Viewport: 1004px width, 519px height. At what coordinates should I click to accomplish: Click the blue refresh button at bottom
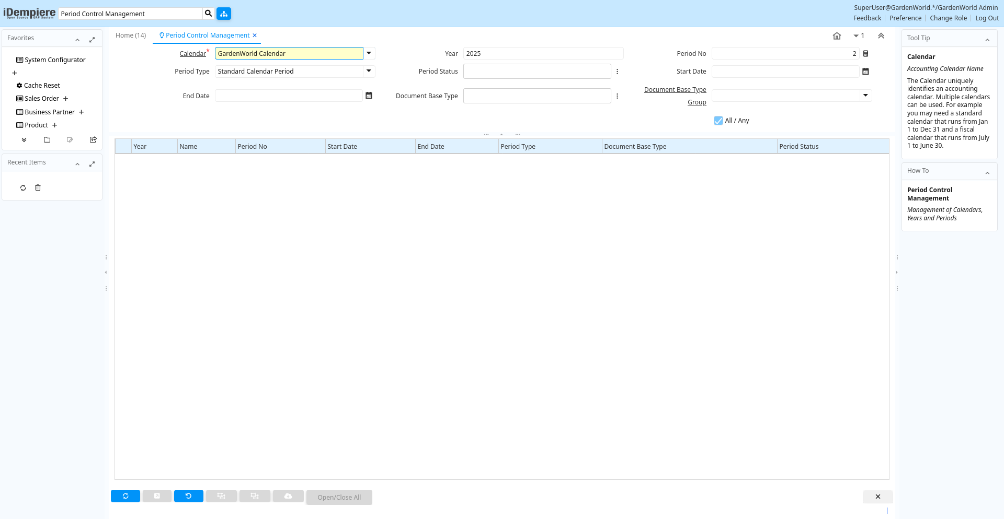(x=125, y=496)
